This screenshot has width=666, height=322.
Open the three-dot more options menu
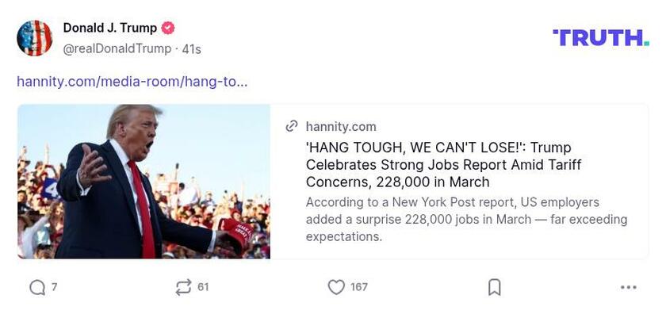coord(629,287)
